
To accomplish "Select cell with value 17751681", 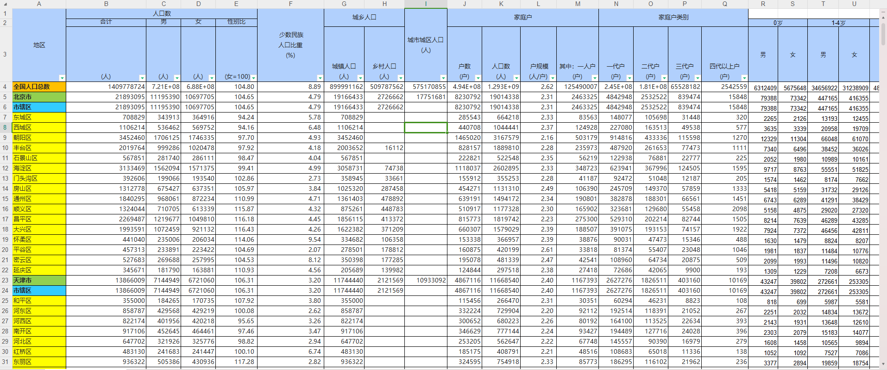I will point(426,97).
